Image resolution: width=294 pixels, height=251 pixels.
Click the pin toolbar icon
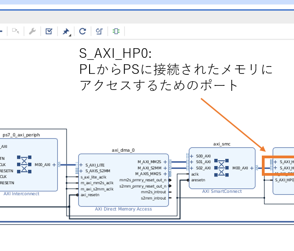tap(66, 31)
